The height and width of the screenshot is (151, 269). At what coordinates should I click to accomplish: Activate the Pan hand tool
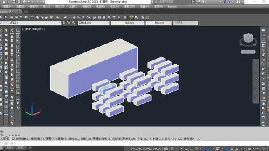coord(74,17)
